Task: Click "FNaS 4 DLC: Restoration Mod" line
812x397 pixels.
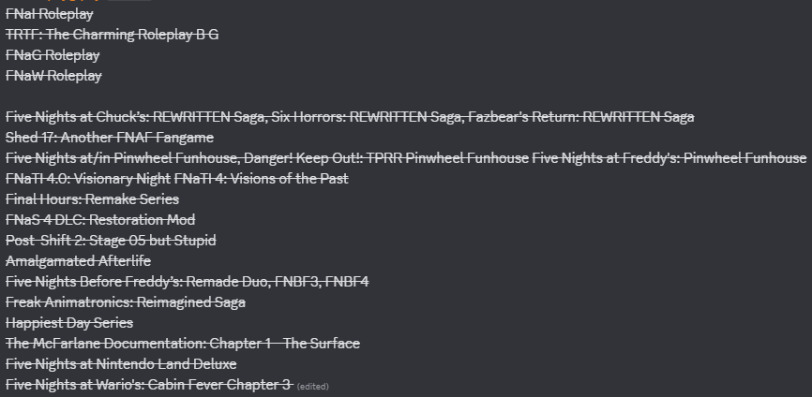Action: tap(100, 220)
